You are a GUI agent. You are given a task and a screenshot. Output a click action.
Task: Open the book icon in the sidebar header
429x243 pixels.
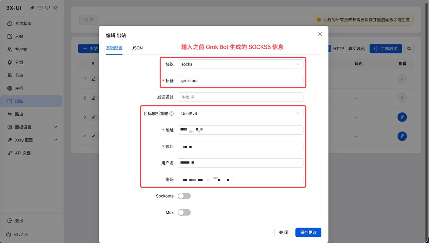pyautogui.click(x=40, y=8)
